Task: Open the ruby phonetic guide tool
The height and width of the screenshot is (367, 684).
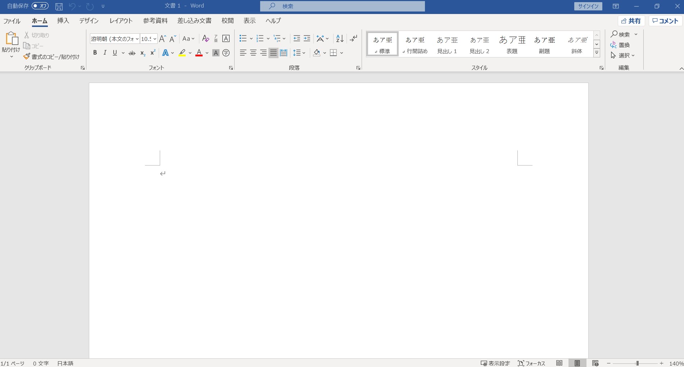Action: pos(216,38)
